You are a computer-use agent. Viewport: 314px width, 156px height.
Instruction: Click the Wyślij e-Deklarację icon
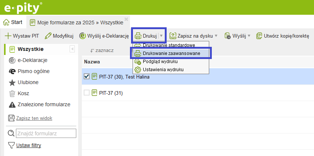tap(82, 36)
